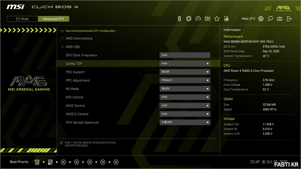Viewport: 301px width, 169px height.
Task: Open the NX Mode dropdown
Action: [185, 89]
